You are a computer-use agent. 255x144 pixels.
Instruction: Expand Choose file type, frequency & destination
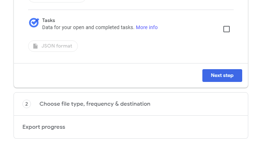(x=131, y=104)
